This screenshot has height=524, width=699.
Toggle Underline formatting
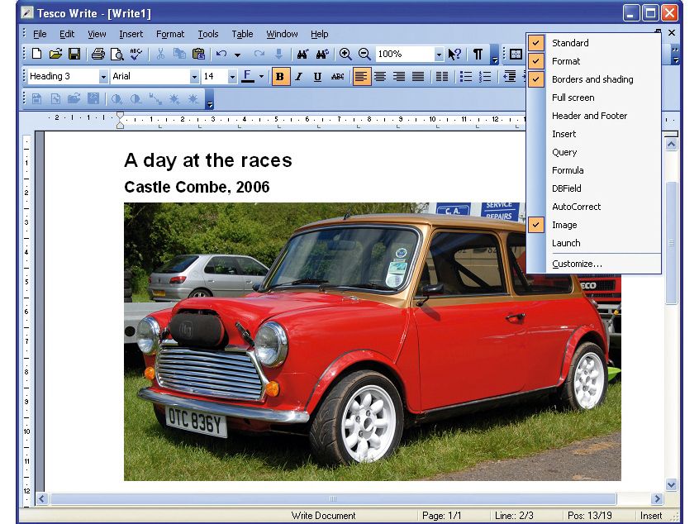tap(317, 77)
